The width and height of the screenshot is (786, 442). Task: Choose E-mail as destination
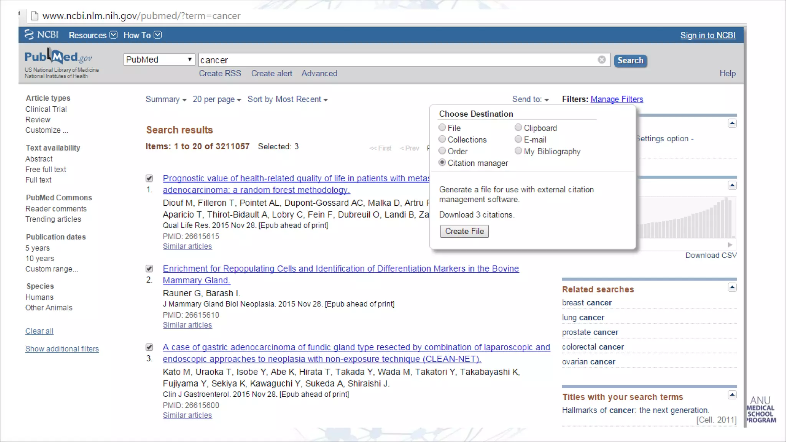pyautogui.click(x=518, y=139)
